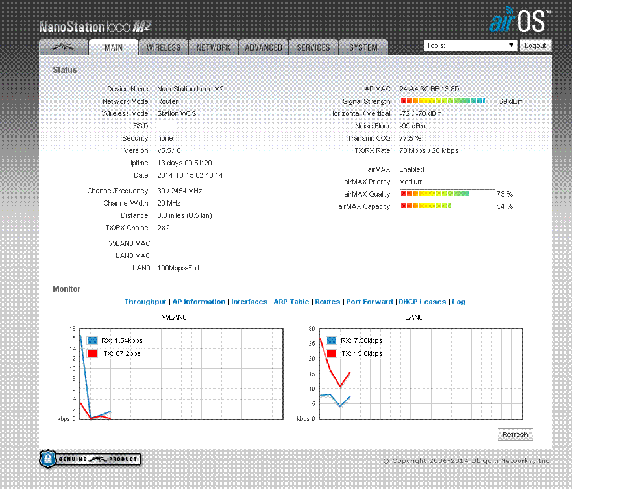Image resolution: width=623 pixels, height=489 pixels.
Task: Open the AP Information link
Action: coord(199,302)
